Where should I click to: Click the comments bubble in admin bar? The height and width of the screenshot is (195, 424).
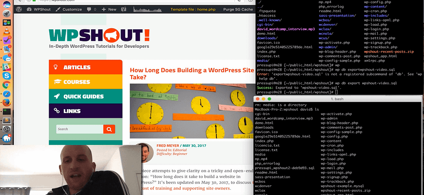click(x=92, y=9)
